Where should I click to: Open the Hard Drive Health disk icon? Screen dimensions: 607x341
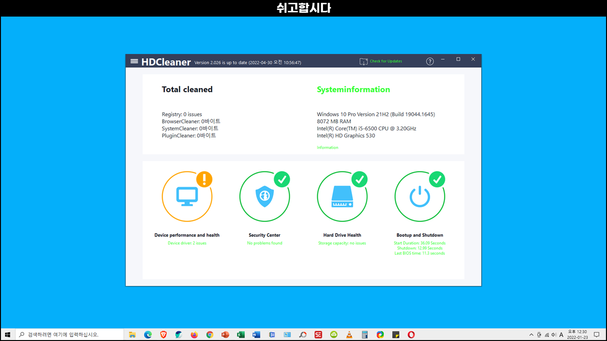tap(342, 196)
